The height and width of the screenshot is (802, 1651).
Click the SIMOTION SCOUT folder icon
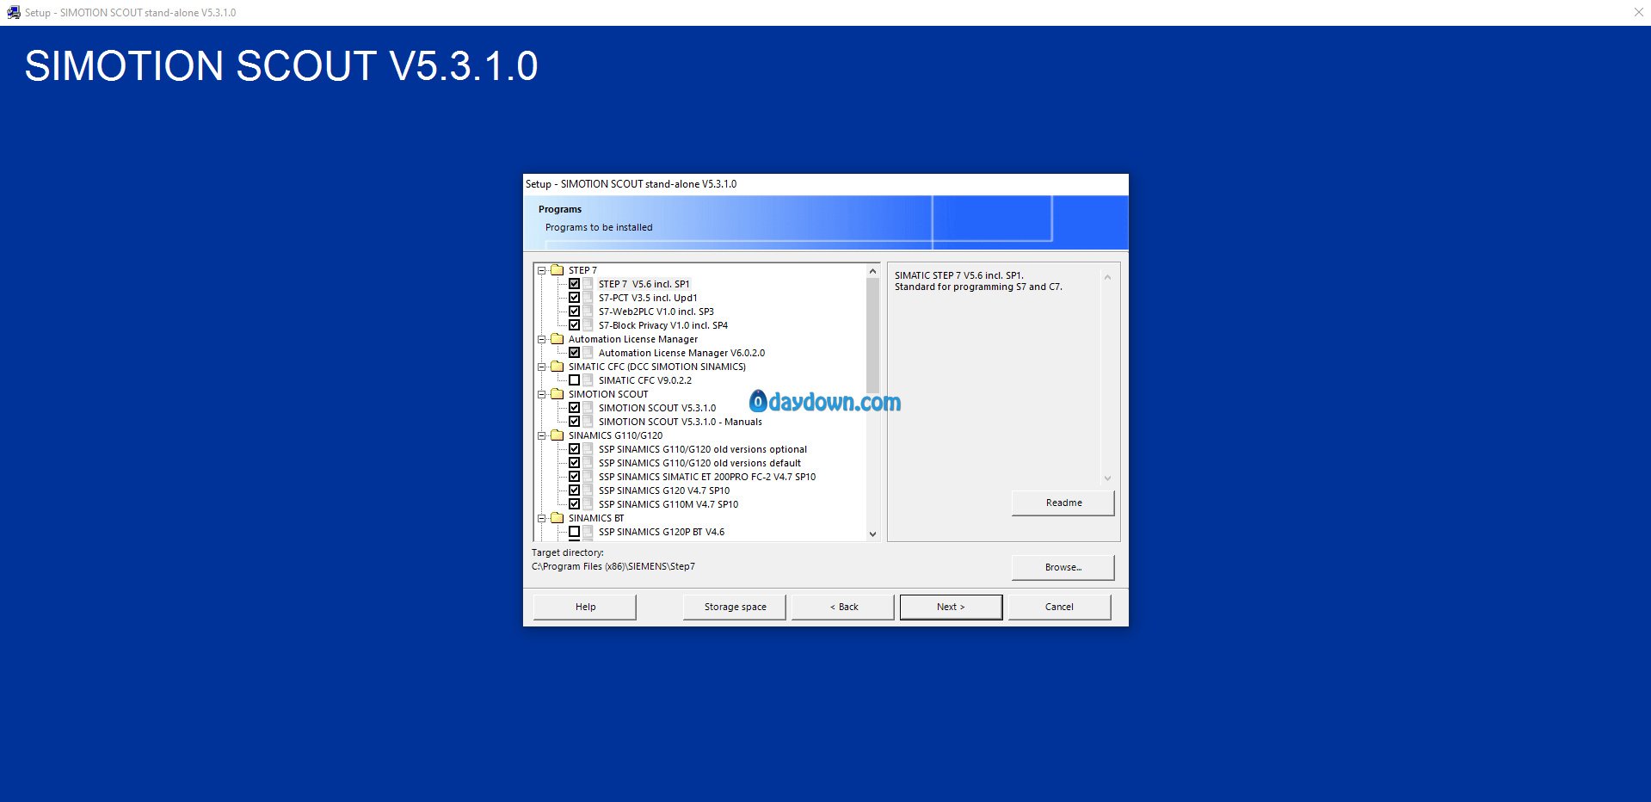click(x=557, y=394)
